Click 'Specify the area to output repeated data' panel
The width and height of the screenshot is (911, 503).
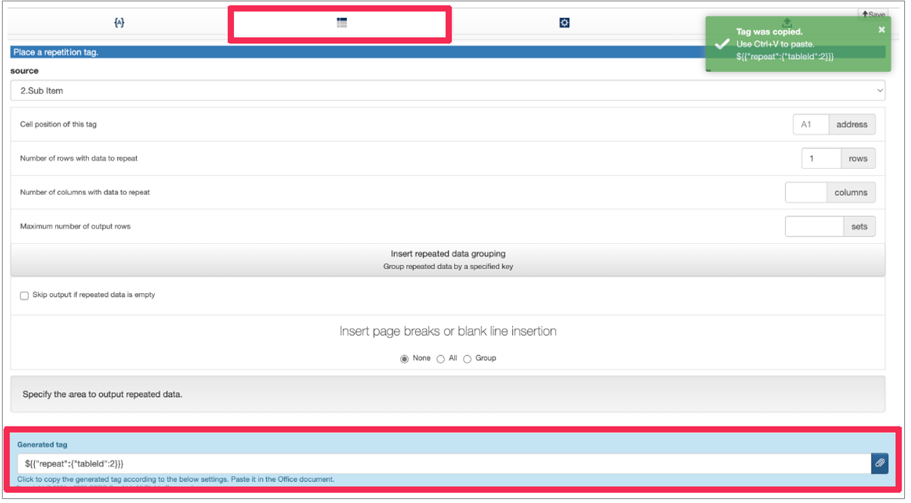447,394
